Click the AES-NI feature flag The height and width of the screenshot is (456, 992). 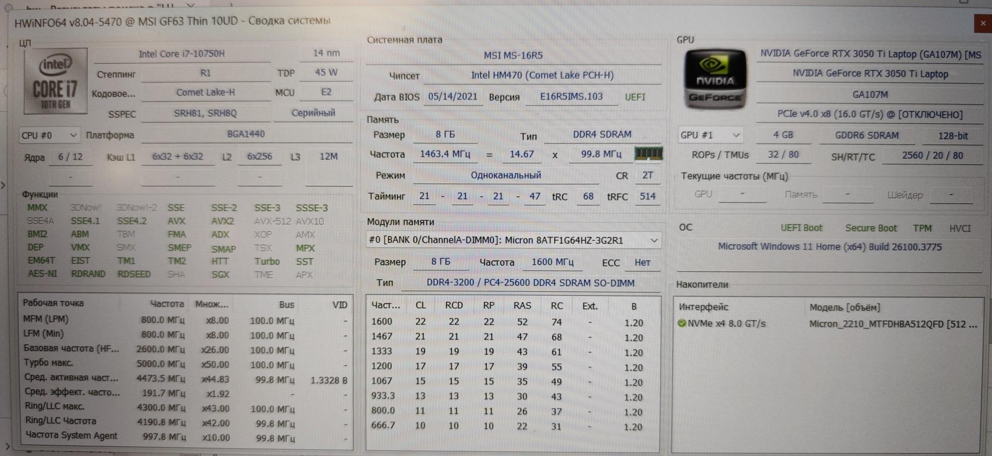coord(43,274)
